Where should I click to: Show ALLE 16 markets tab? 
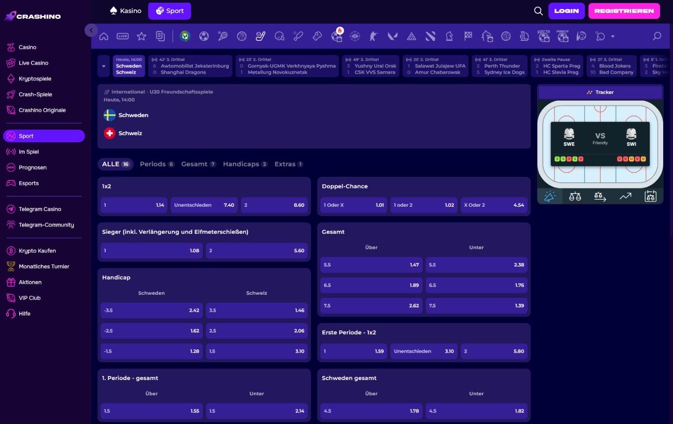click(x=116, y=164)
